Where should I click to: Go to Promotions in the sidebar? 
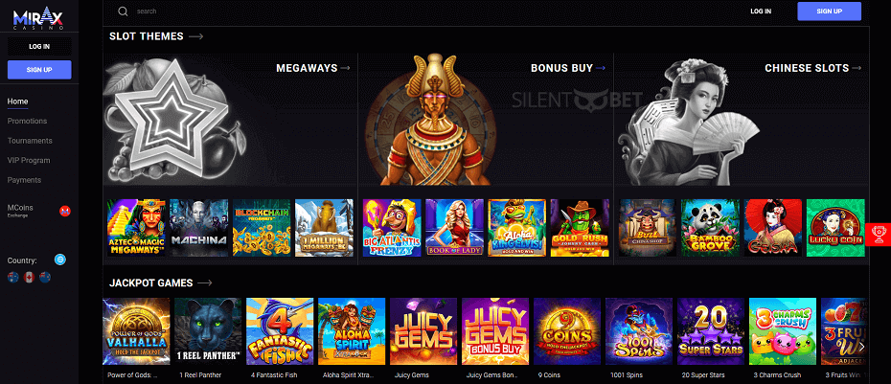pos(27,121)
